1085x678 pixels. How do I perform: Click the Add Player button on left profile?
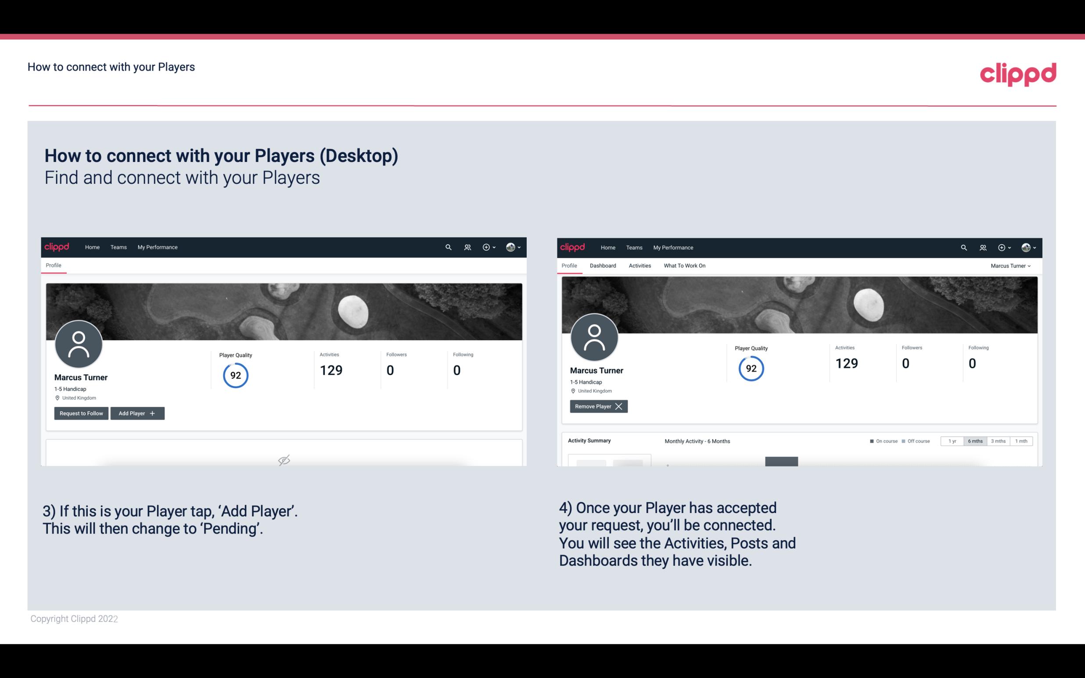click(x=137, y=413)
